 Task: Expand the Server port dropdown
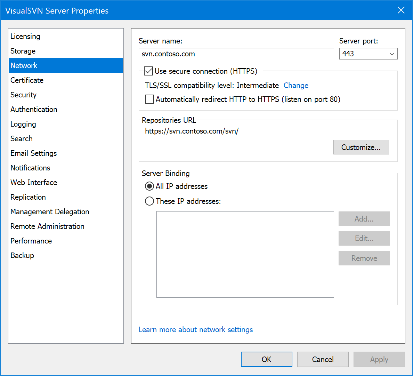(392, 54)
